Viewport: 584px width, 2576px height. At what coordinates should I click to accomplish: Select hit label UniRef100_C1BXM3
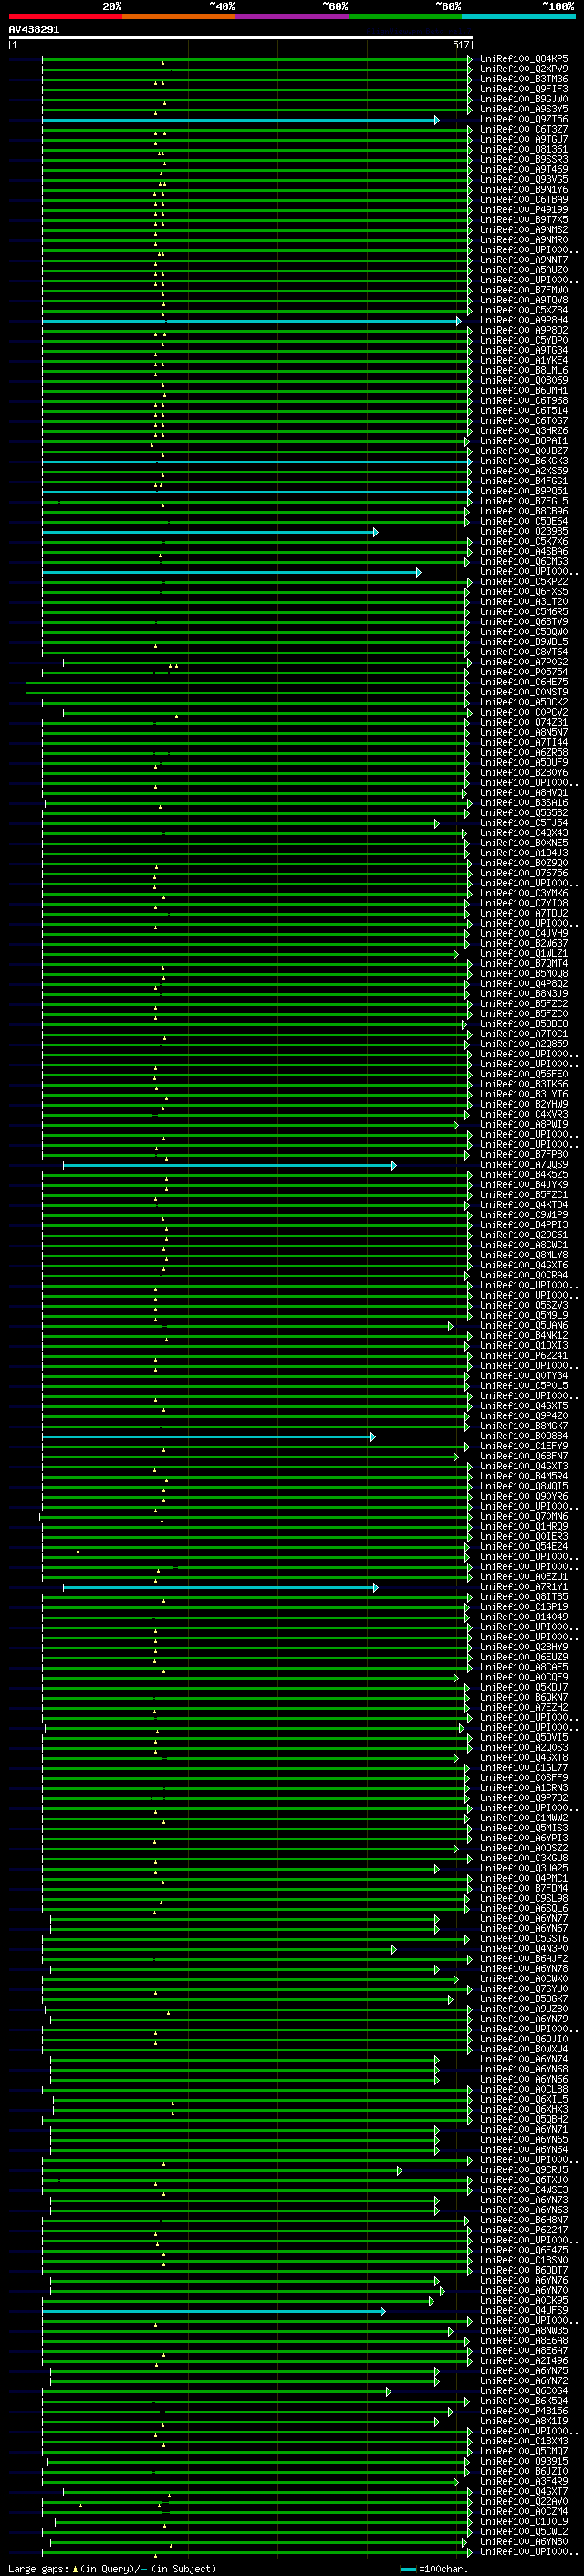click(524, 2441)
